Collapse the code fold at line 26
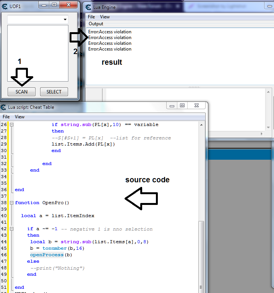This screenshot has height=293, width=274. click(x=11, y=124)
